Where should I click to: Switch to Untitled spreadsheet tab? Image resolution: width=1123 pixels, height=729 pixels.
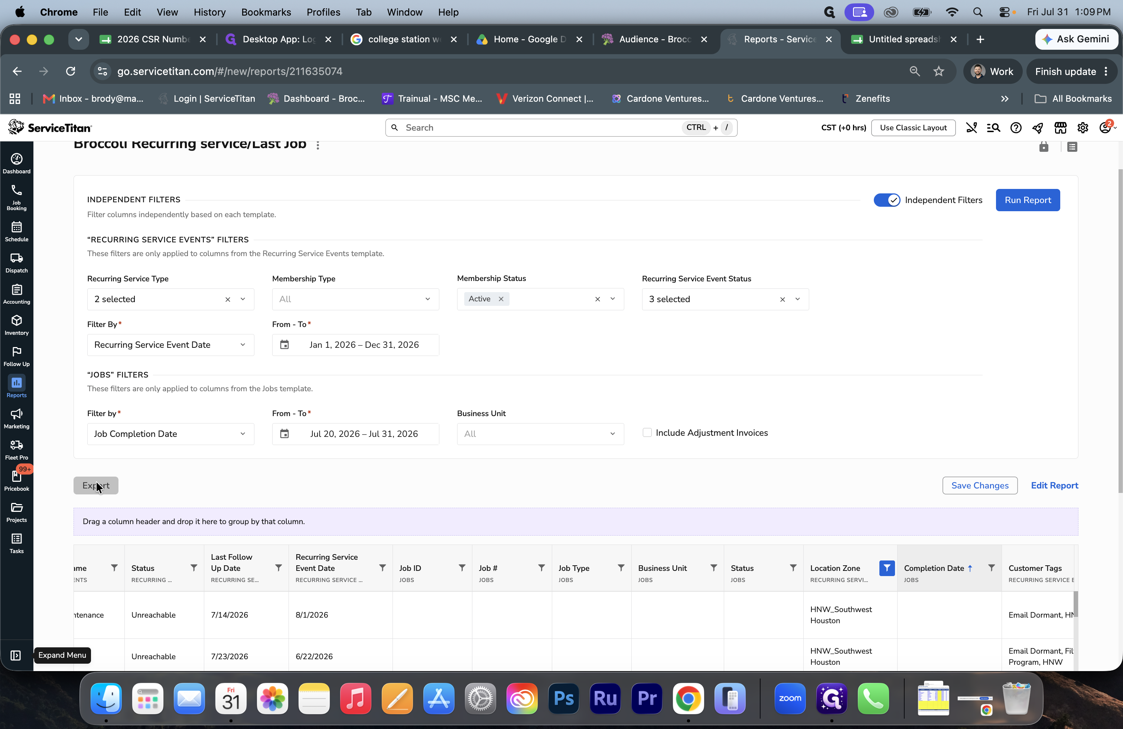[x=905, y=39]
